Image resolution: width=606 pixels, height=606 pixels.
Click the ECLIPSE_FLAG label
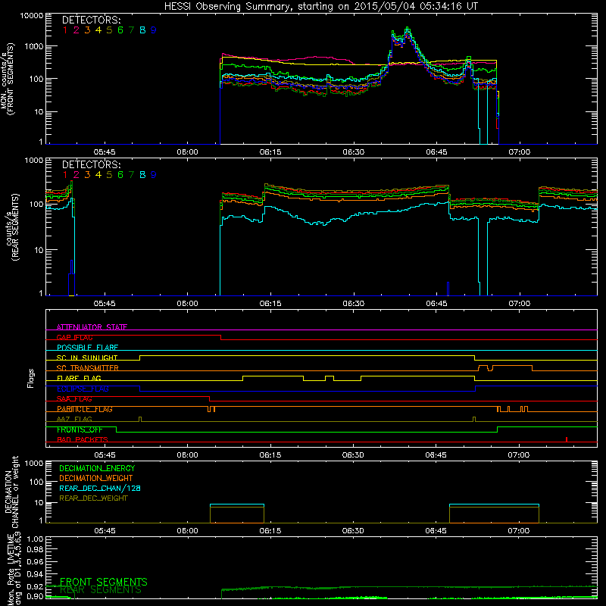tap(83, 389)
